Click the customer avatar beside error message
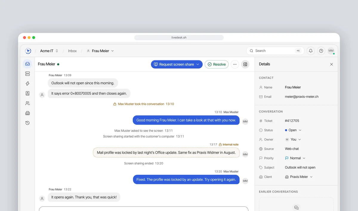This screenshot has height=211, width=358. 42,95
